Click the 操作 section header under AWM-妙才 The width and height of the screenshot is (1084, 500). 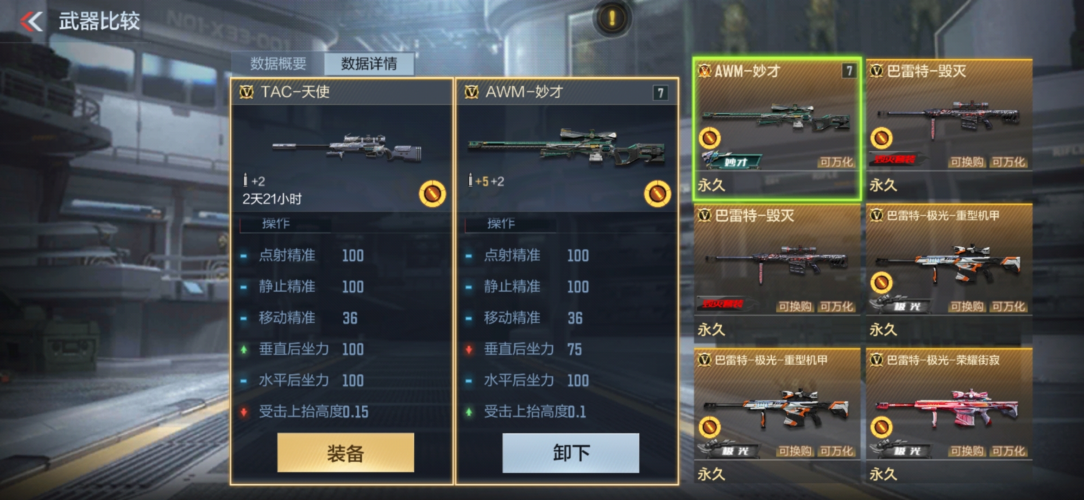(501, 224)
